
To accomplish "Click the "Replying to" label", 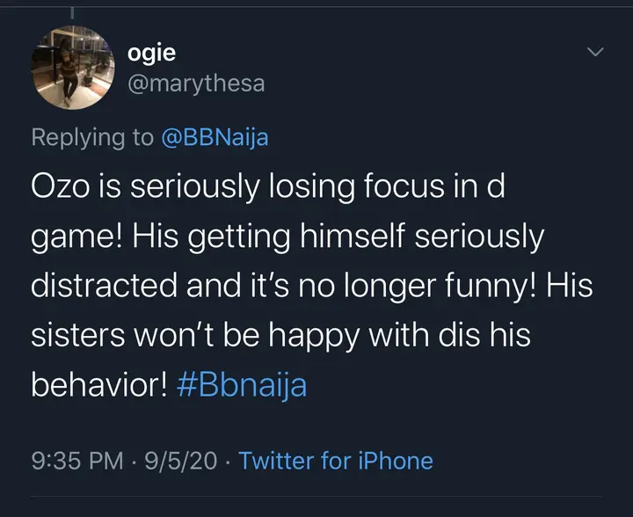I will pos(91,138).
